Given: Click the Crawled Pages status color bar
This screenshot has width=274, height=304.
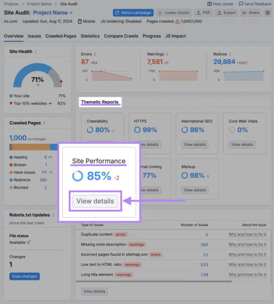Looking at the screenshot, I should (33, 147).
